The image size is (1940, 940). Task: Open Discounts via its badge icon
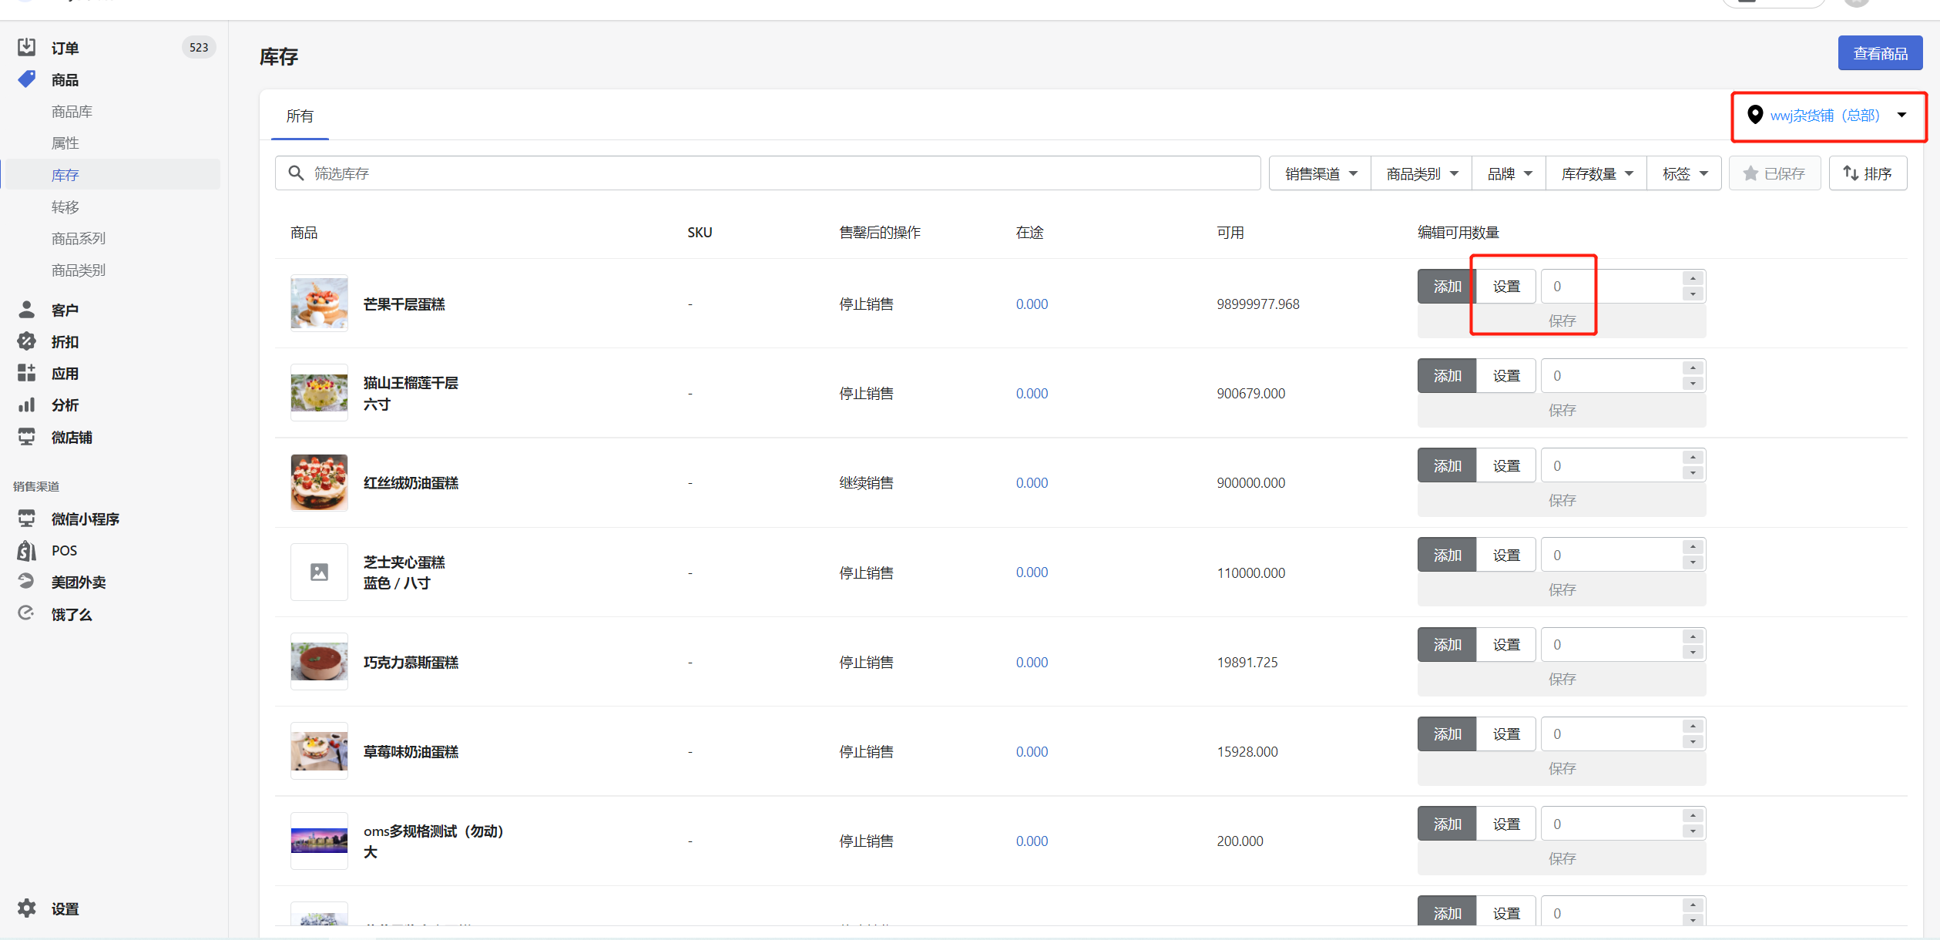pyautogui.click(x=26, y=341)
